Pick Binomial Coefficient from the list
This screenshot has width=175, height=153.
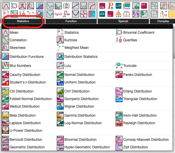point(135,33)
